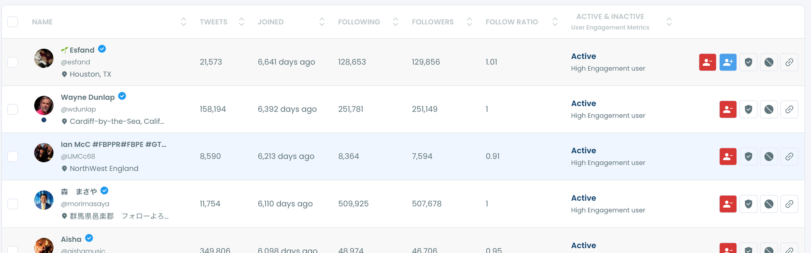Follow back Esfand via the blue follow icon
This screenshot has height=253, width=811.
pyautogui.click(x=728, y=62)
